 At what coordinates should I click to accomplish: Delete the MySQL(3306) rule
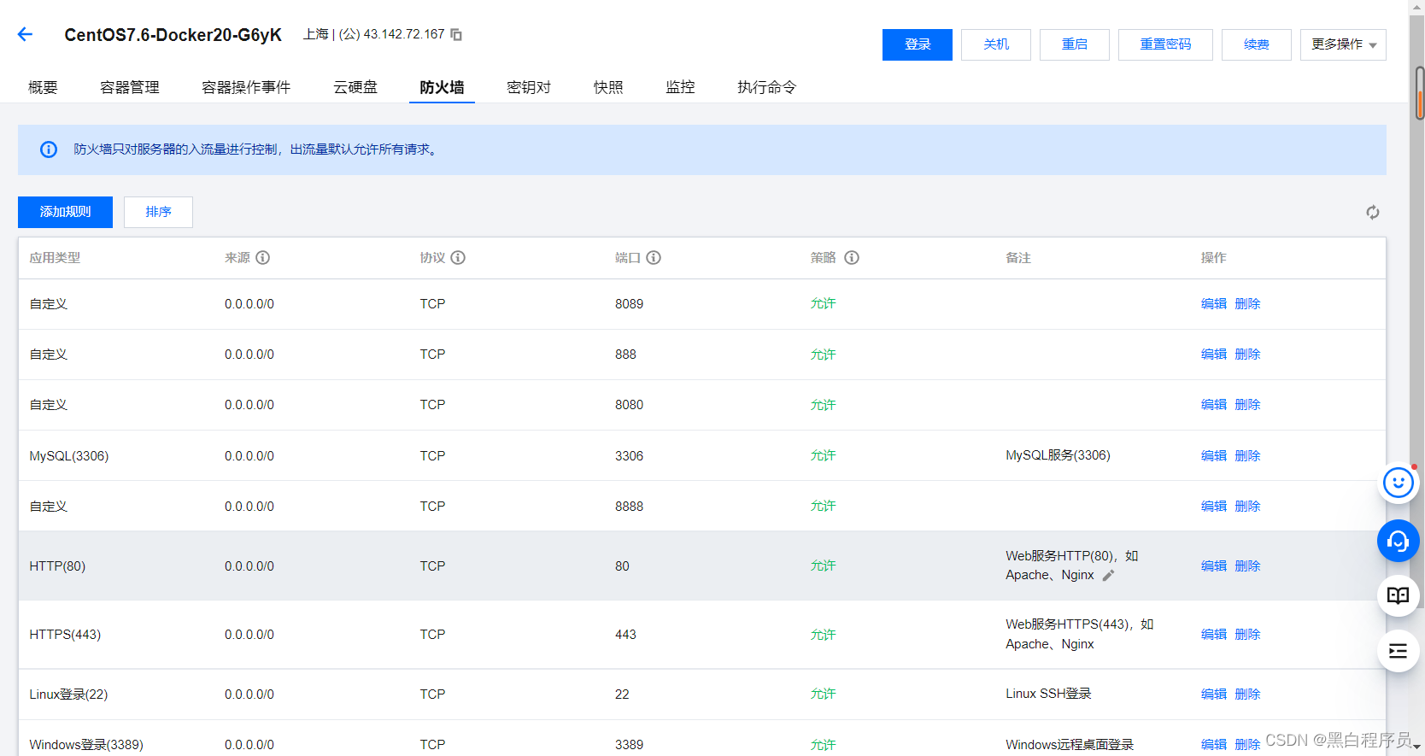point(1247,456)
